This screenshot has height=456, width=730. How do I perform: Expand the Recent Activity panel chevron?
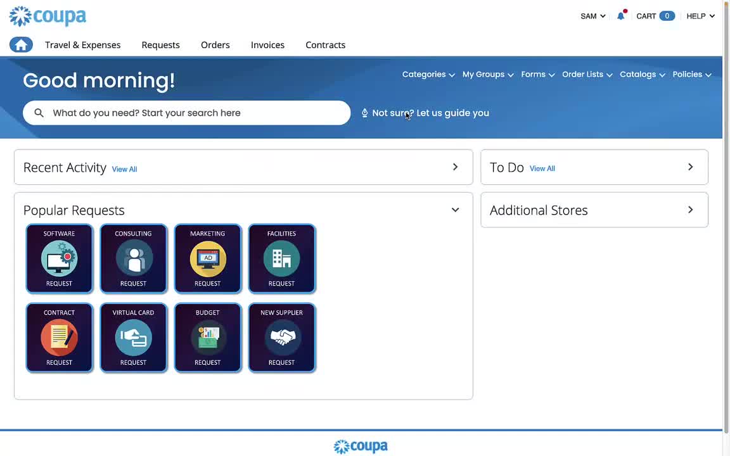(x=456, y=167)
